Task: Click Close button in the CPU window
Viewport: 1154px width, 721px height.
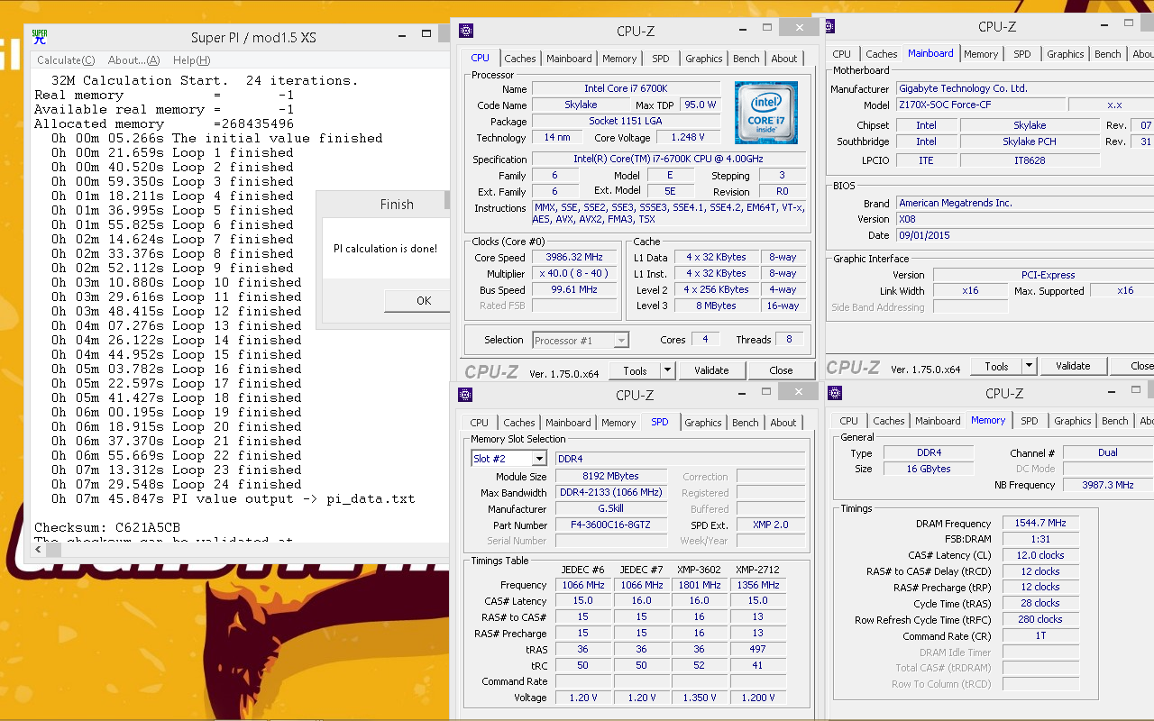Action: click(x=781, y=370)
